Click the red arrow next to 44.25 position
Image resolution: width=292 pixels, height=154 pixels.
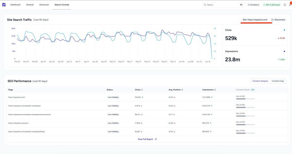[175, 106]
